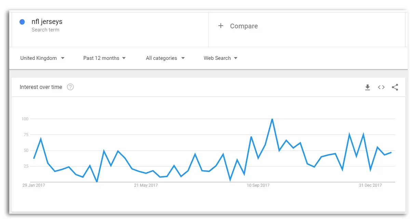This screenshot has height=224, width=417.
Task: Open the All categories dropdown
Action: click(x=165, y=58)
